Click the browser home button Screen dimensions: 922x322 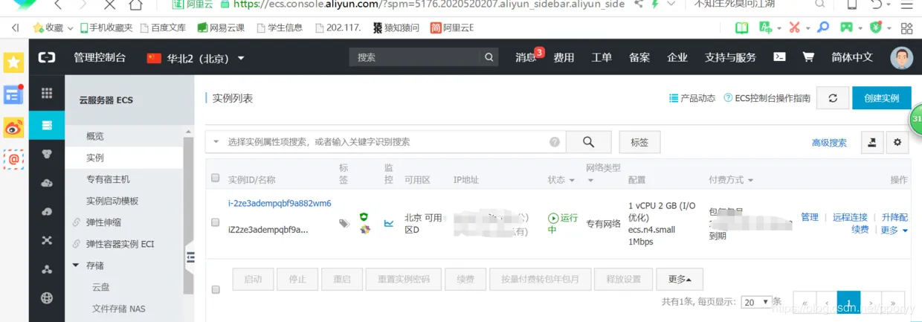pyautogui.click(x=135, y=5)
